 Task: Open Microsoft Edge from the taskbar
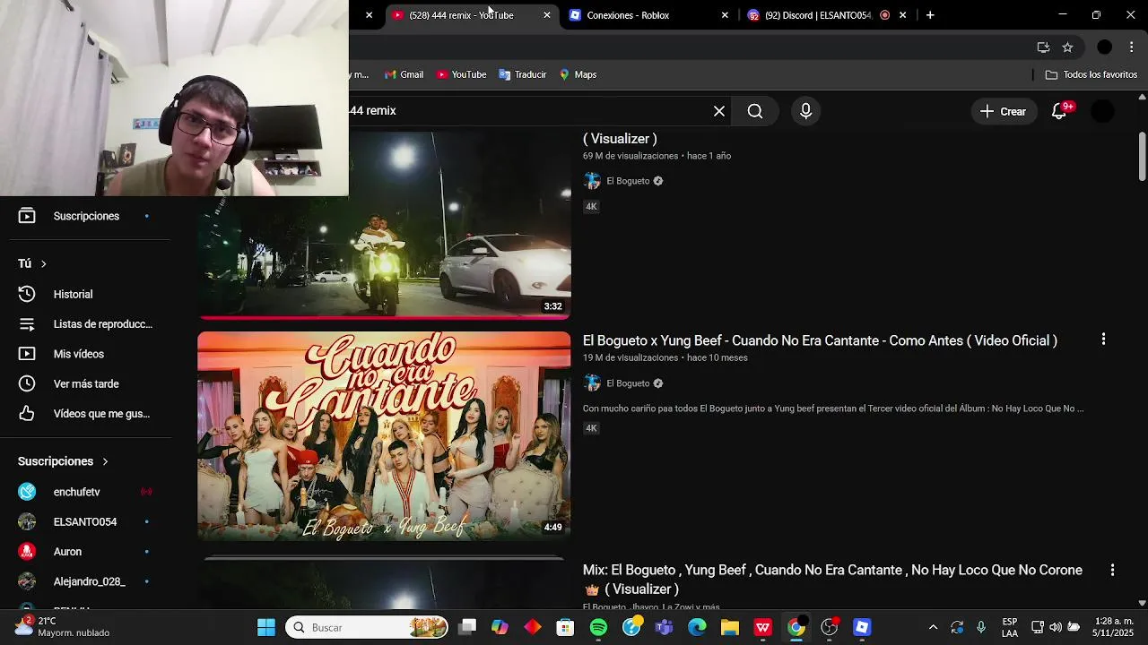click(x=697, y=627)
